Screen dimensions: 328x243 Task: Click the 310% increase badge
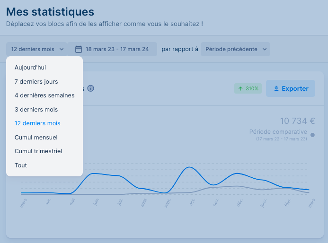pos(248,88)
